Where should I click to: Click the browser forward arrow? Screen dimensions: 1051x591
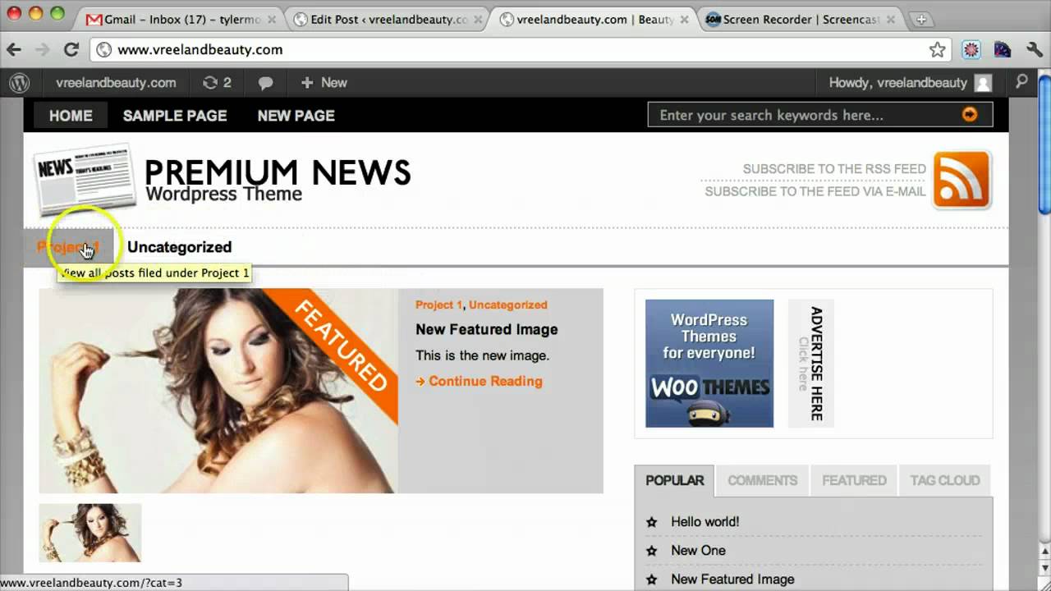43,50
